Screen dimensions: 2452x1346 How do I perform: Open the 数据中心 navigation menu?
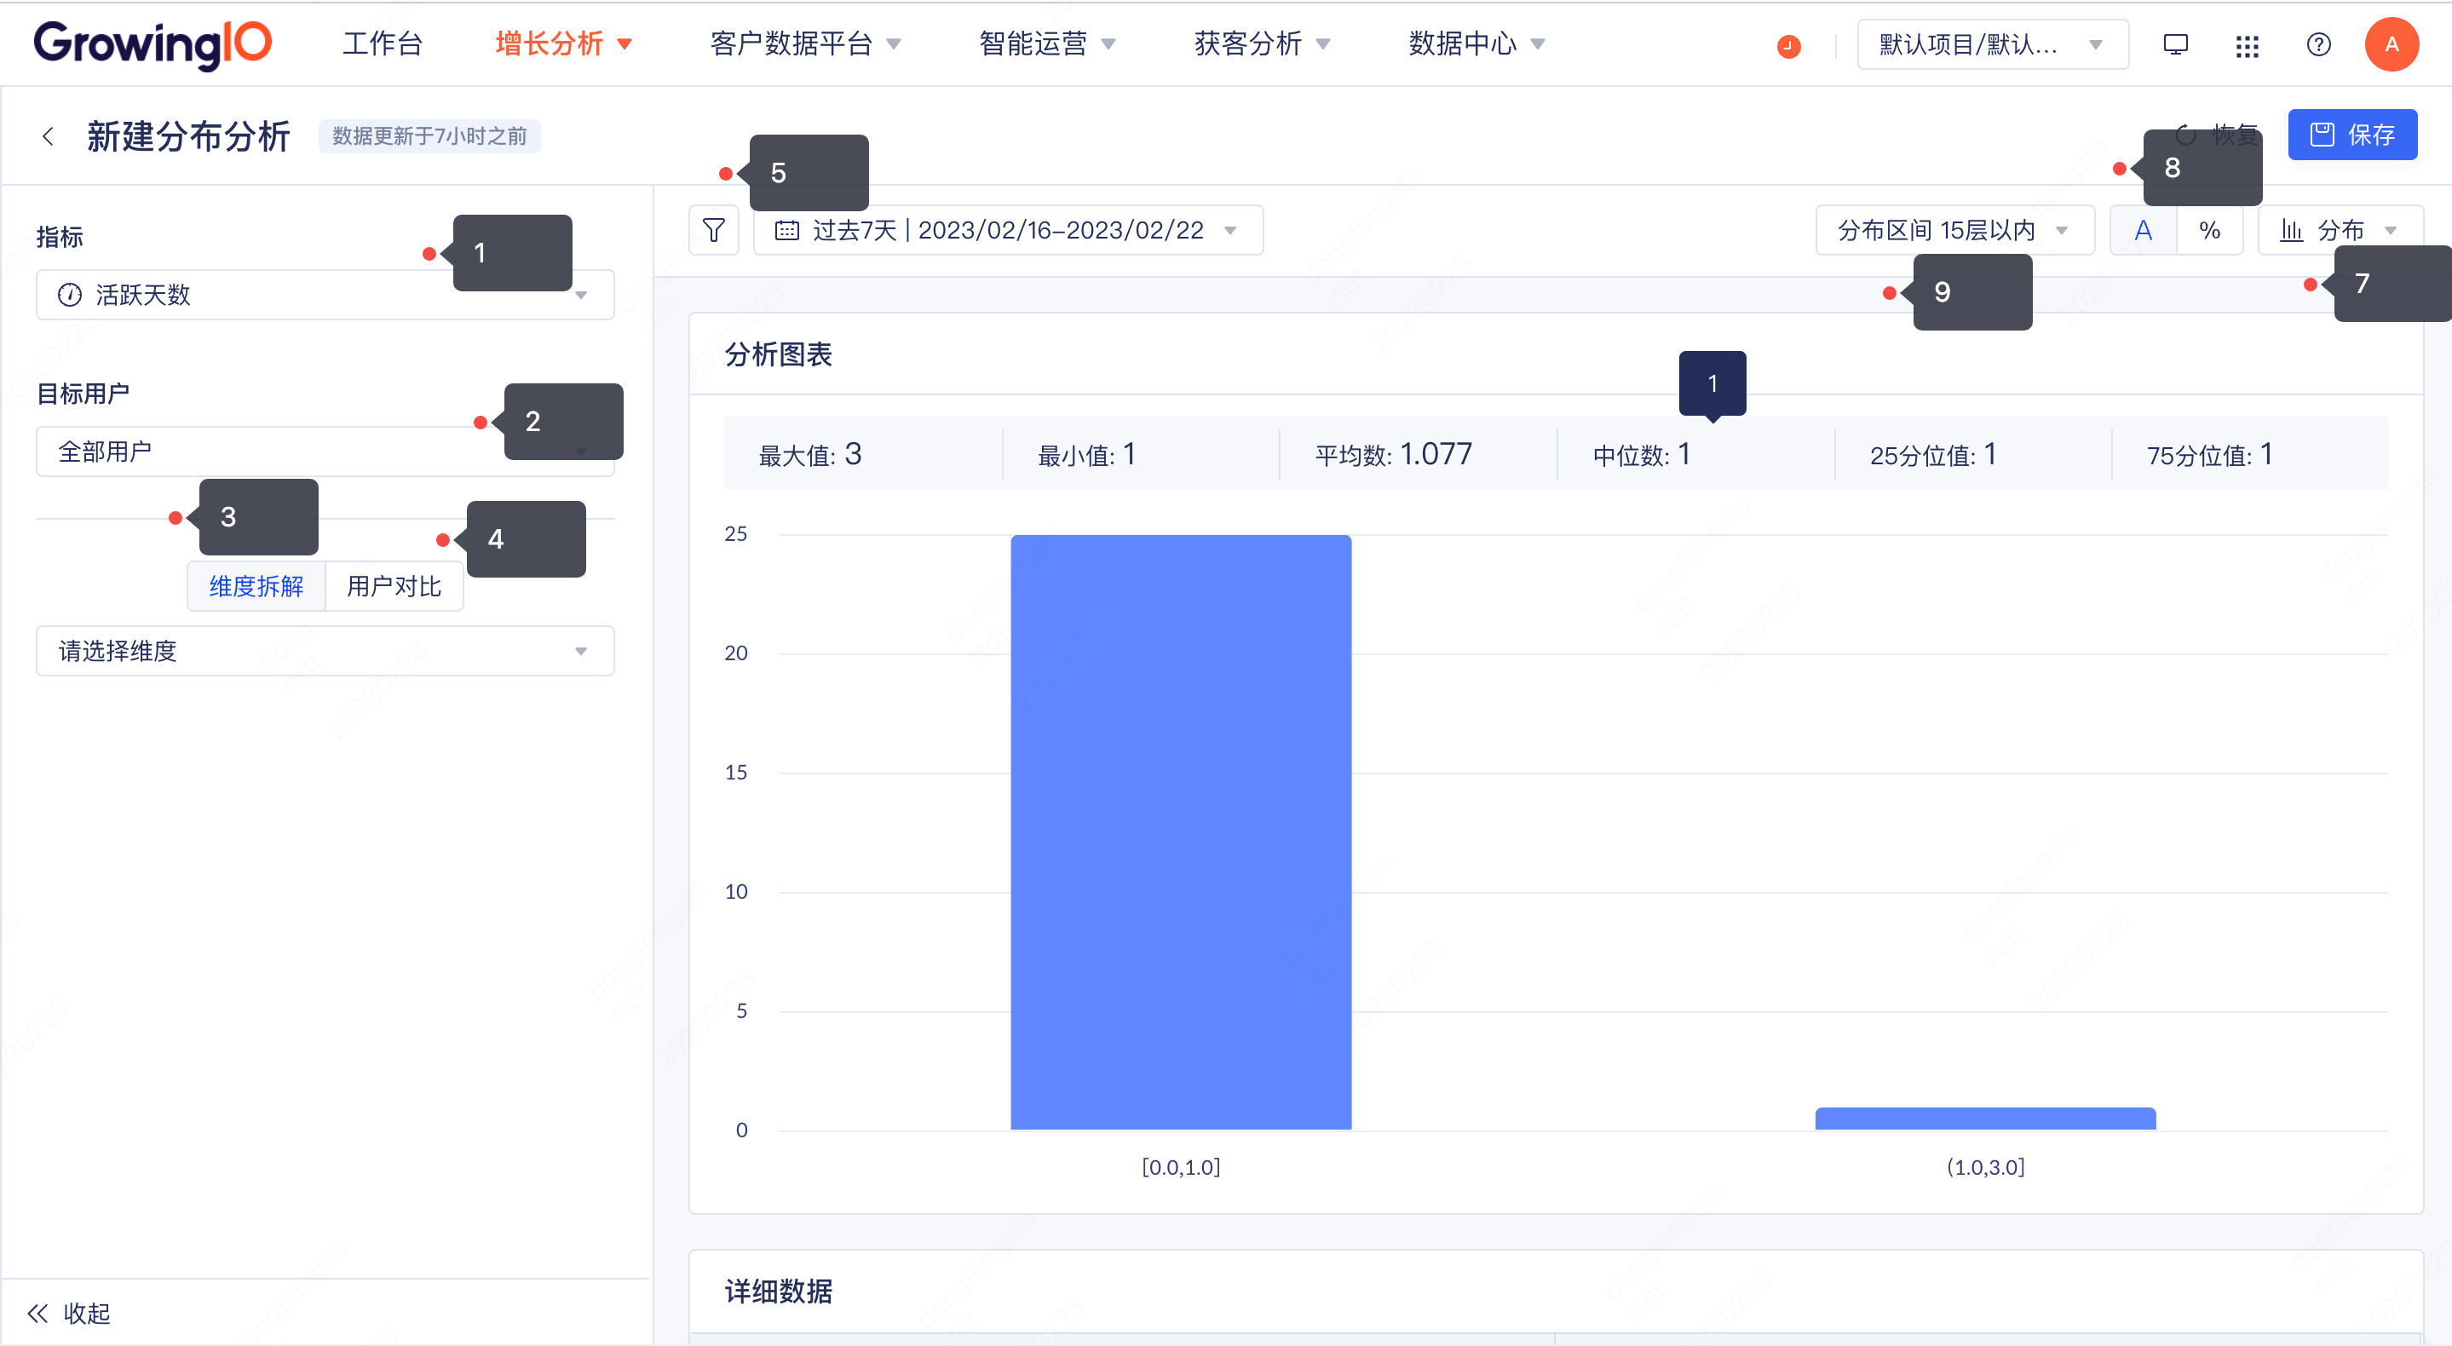pos(1477,43)
